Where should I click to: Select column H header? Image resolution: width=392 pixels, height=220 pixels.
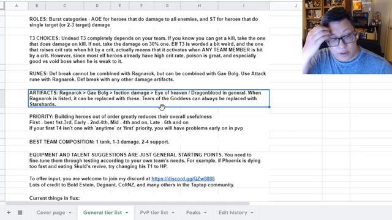coord(199,5)
